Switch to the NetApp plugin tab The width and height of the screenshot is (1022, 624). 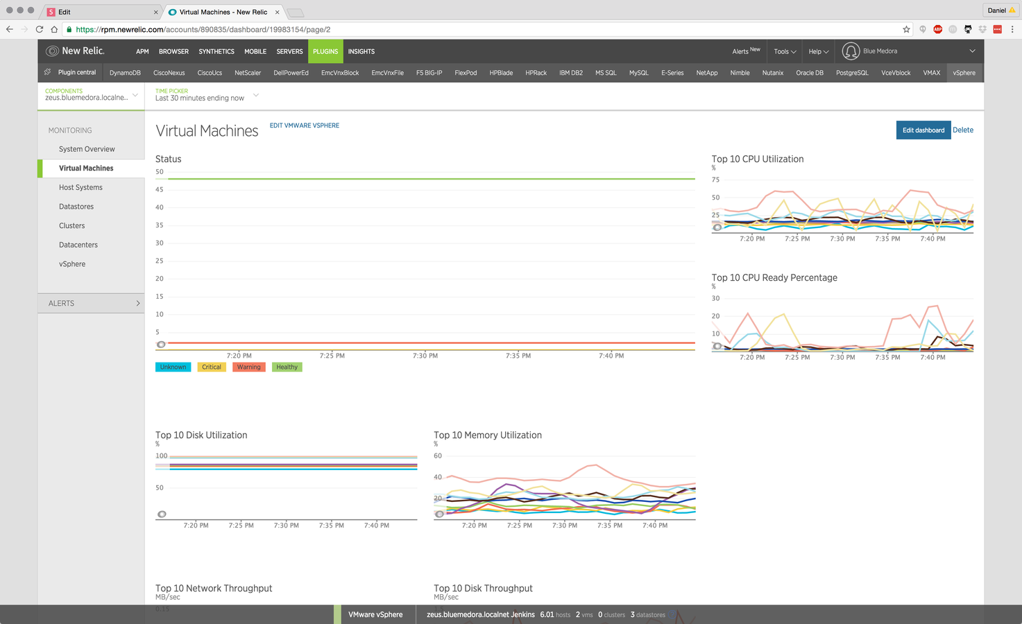[x=707, y=73]
